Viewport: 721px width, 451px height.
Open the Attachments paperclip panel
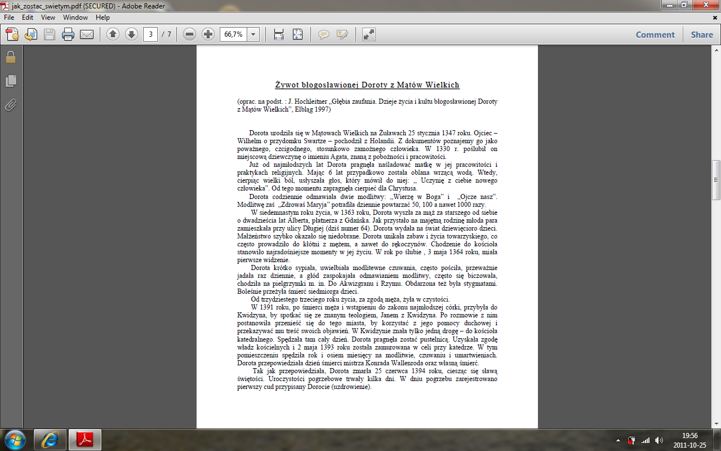tap(11, 105)
